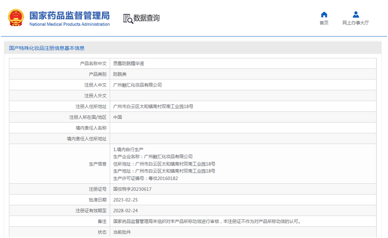Click production license number 粤妆20160182 line
Screen dimensions: 388x238
click(x=146, y=178)
